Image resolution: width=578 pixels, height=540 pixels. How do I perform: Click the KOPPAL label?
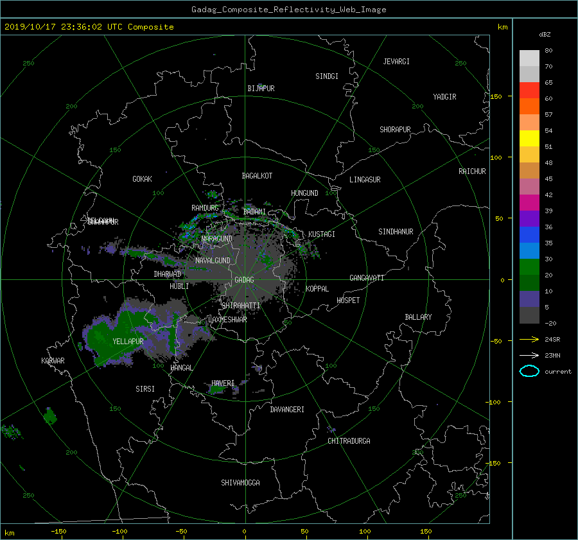[317, 288]
